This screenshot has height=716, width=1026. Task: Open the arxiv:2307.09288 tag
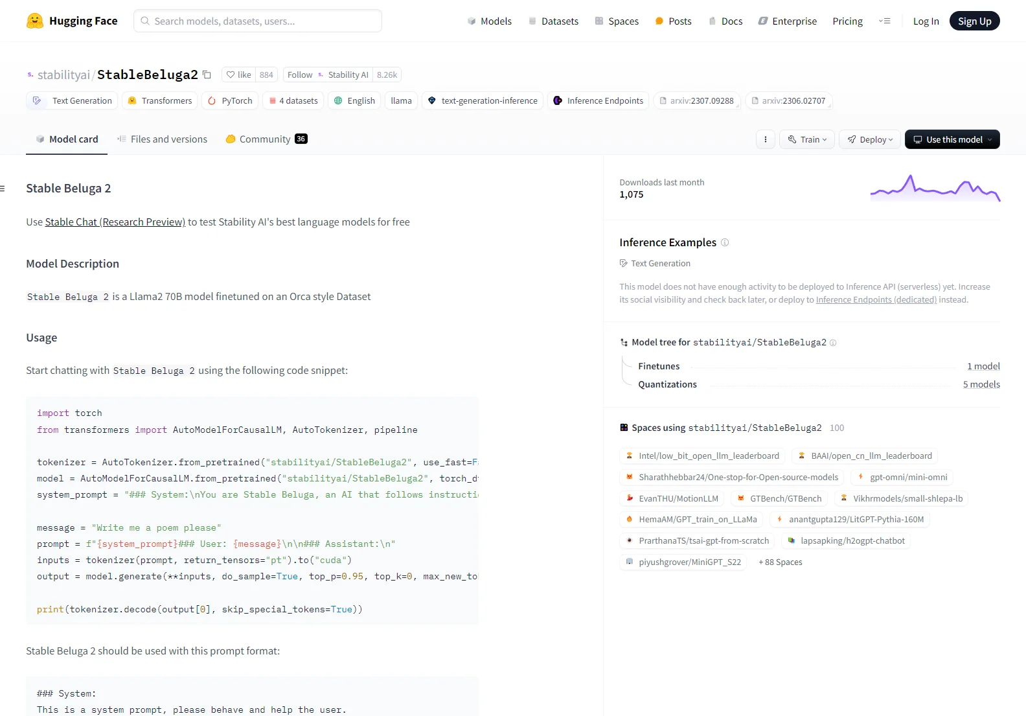[x=696, y=100]
